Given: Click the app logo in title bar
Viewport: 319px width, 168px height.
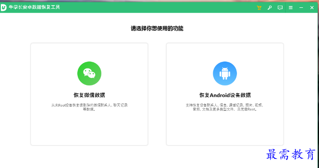Looking at the screenshot, I should click(x=3, y=8).
